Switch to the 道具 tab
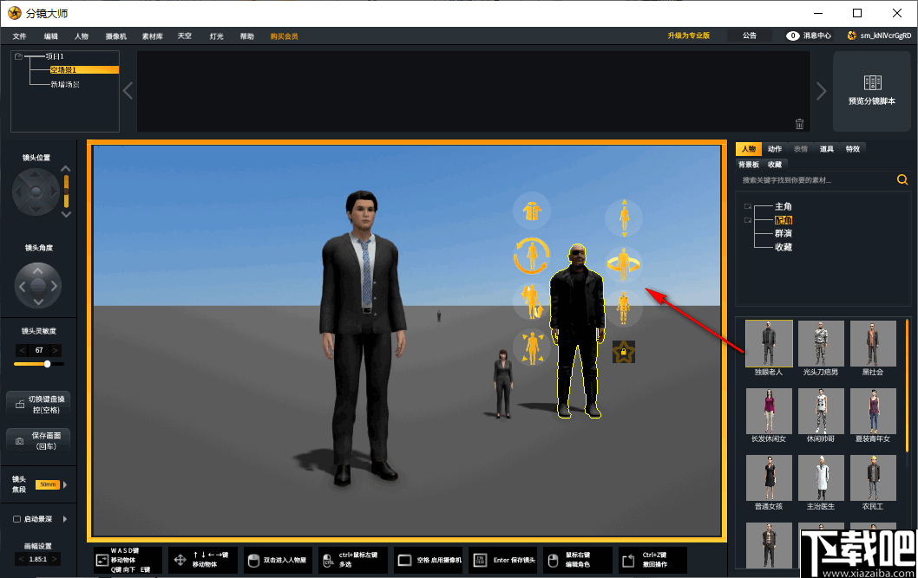This screenshot has height=578, width=918. tap(827, 149)
